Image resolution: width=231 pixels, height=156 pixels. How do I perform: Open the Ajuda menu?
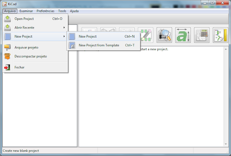tap(74, 11)
